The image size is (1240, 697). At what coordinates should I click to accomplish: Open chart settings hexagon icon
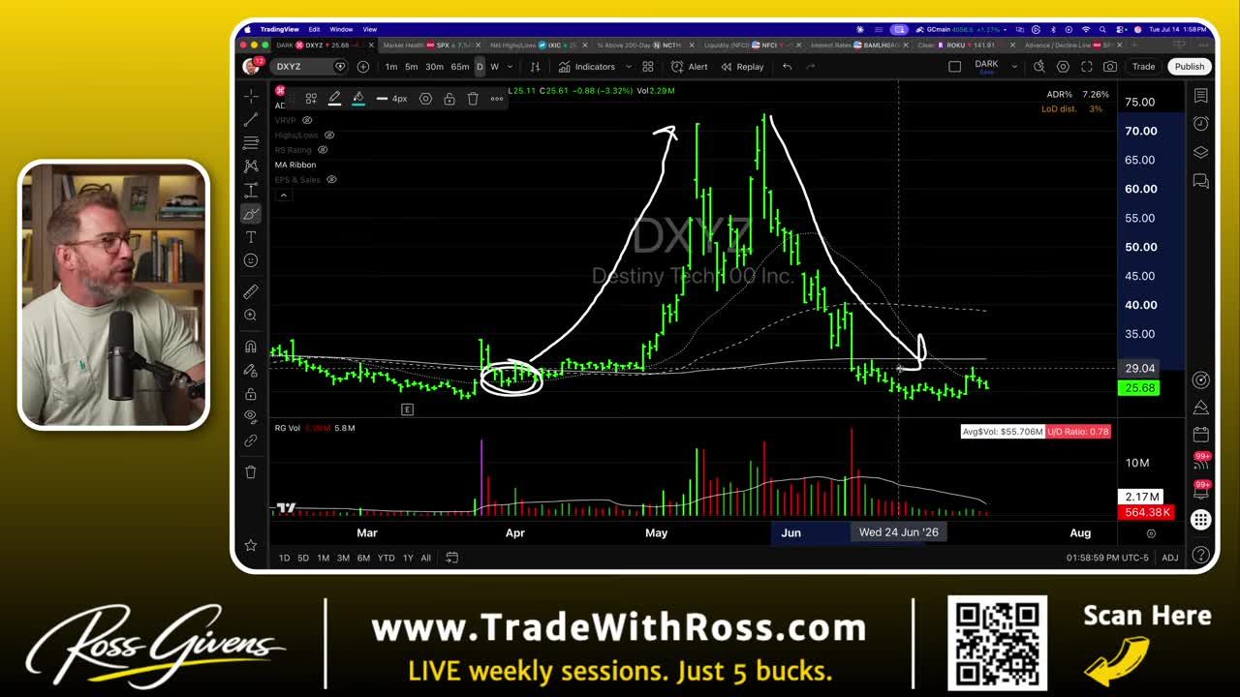[1063, 67]
